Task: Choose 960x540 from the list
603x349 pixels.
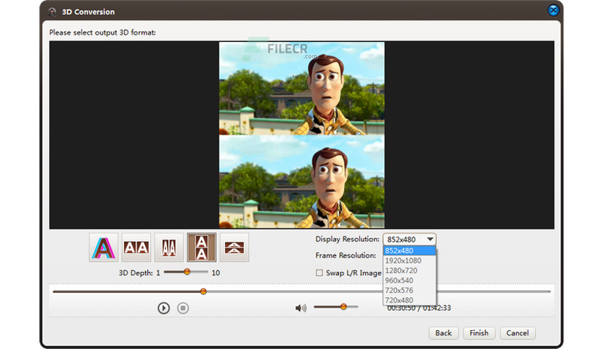Action: 410,280
